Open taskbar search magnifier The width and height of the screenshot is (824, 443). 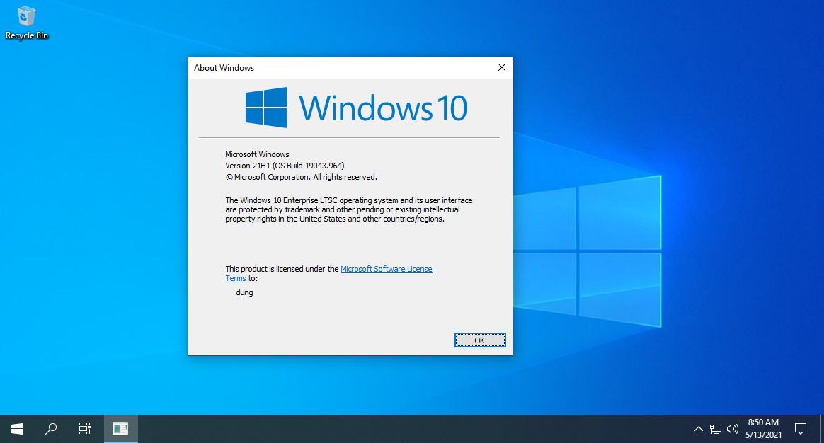51,429
